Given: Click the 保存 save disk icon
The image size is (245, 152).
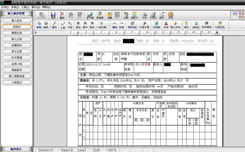Looking at the screenshot, I should (x=53, y=16).
